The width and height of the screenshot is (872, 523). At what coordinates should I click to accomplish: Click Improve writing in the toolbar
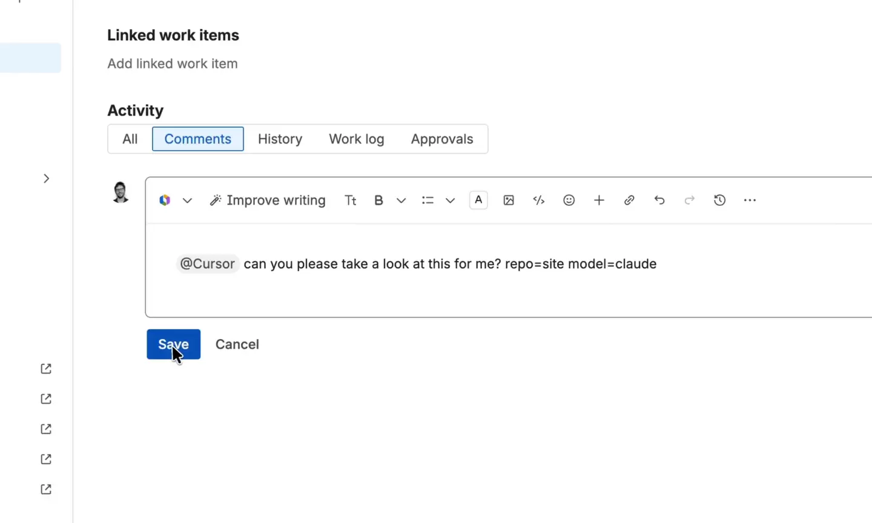tap(268, 200)
